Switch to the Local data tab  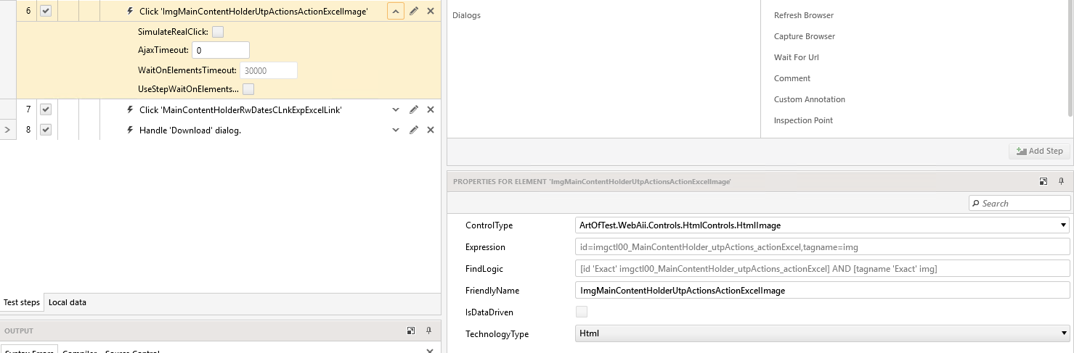pos(68,302)
